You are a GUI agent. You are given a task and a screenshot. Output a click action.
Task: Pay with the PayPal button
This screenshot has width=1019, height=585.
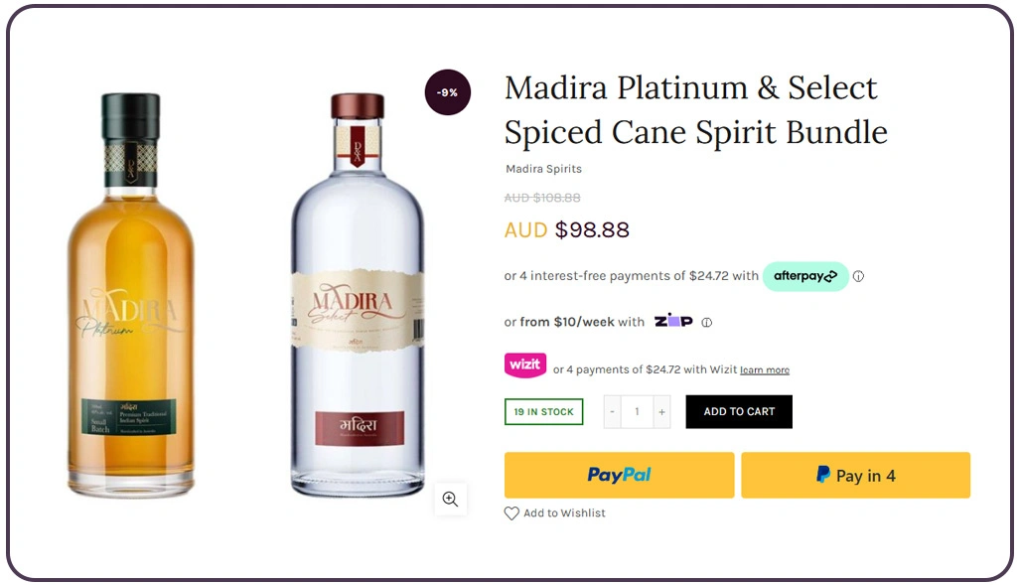[619, 475]
